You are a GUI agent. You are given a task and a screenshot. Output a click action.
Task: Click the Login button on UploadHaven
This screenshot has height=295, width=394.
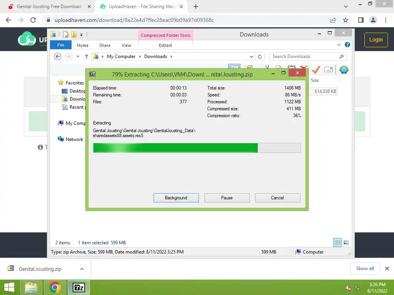click(376, 40)
